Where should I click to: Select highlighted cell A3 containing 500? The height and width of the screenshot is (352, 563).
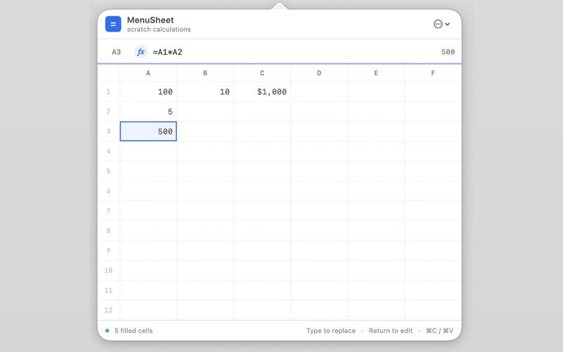coord(148,132)
